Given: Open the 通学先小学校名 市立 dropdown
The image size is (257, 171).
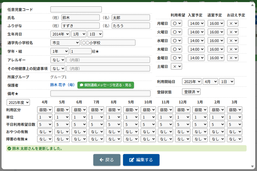Looking at the screenshot, I should click(65, 43).
